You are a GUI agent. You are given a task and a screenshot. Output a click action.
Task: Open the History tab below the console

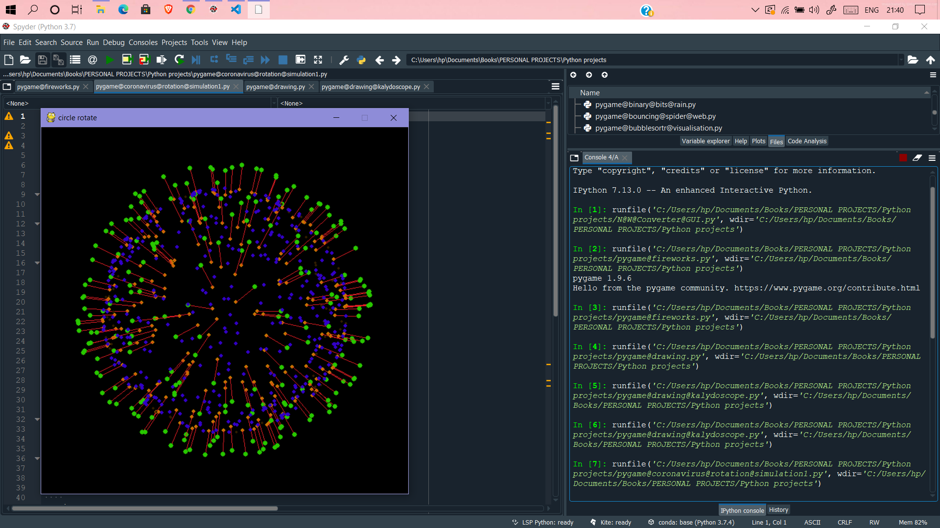point(778,510)
